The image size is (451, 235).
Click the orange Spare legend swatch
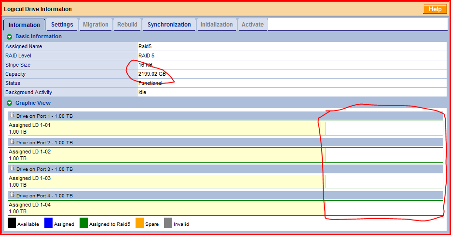click(x=139, y=223)
